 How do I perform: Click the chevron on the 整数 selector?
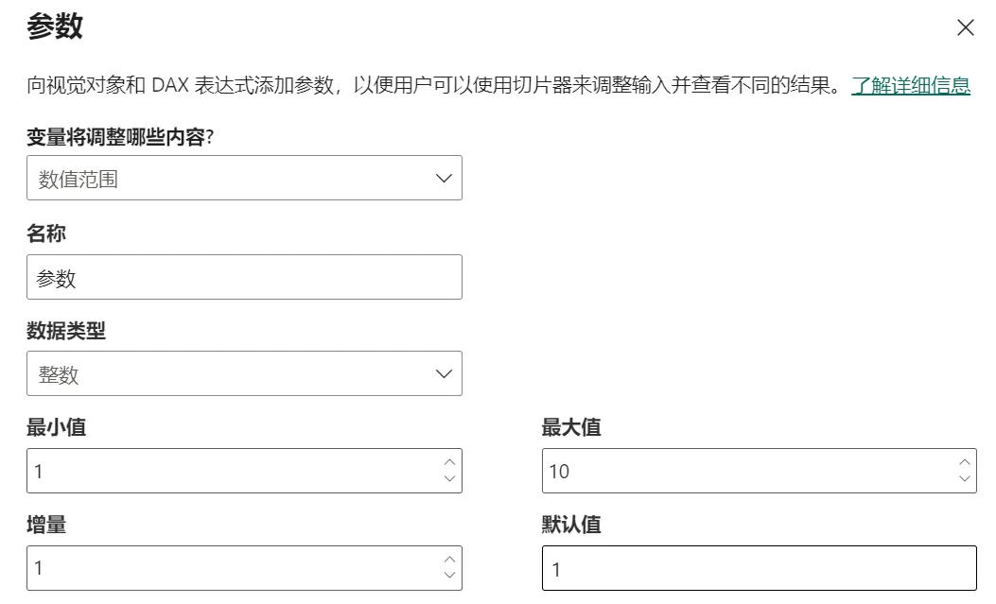click(x=443, y=372)
